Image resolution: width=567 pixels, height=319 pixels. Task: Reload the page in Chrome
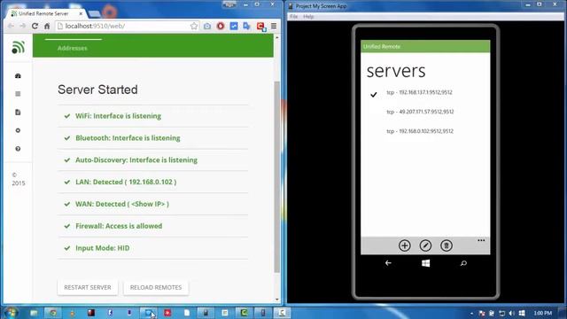click(x=35, y=26)
